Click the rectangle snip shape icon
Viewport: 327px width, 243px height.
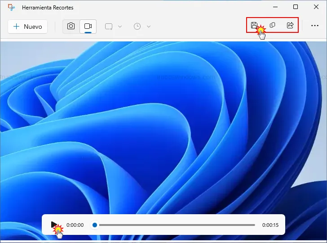coord(109,27)
